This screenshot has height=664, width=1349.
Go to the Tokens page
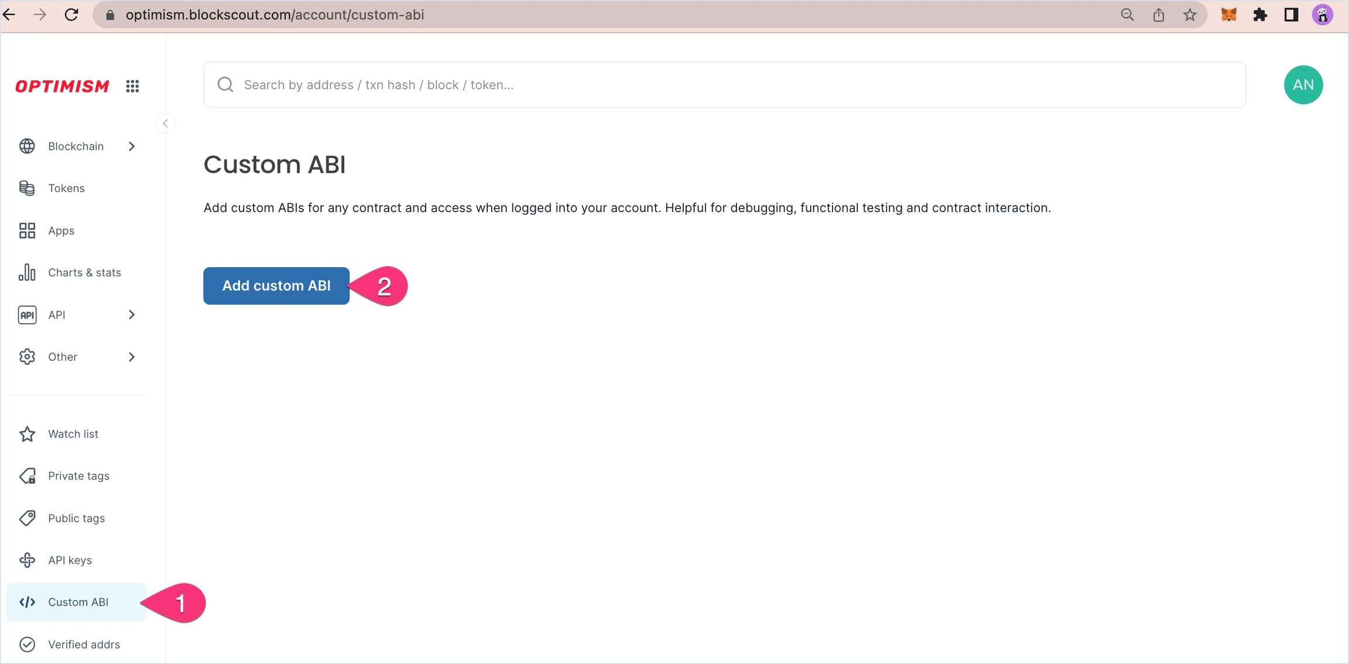(66, 189)
